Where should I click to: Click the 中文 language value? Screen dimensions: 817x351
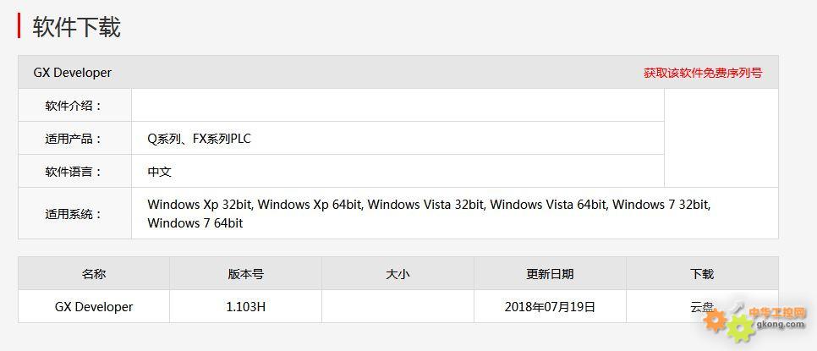click(160, 172)
